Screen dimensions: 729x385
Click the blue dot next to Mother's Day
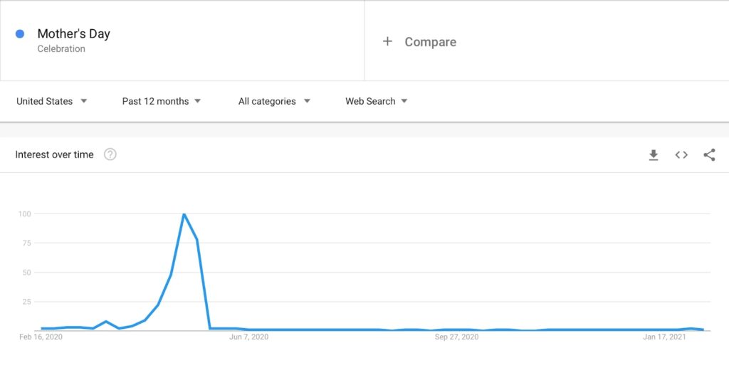click(x=20, y=33)
